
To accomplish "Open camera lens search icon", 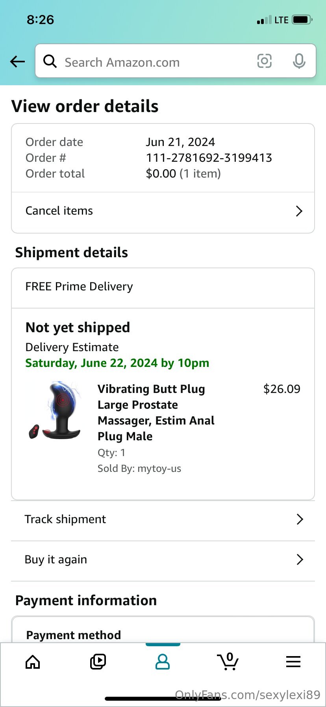I will (x=264, y=61).
